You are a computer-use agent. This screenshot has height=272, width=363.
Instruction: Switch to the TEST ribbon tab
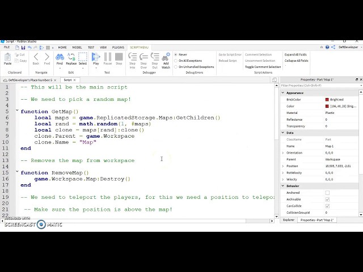click(91, 48)
